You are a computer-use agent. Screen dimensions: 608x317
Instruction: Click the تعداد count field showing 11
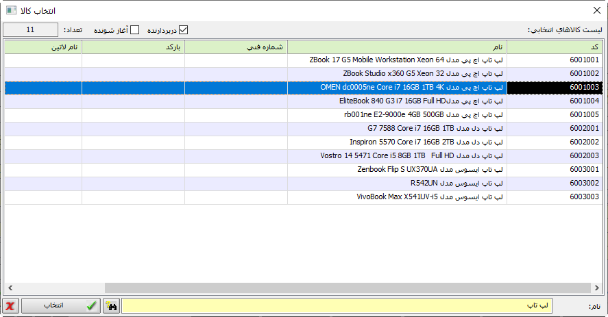[x=31, y=30]
